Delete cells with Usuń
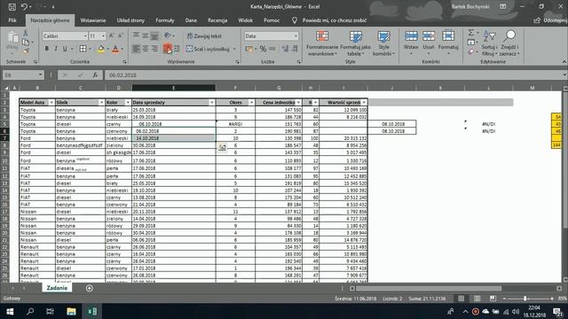 [x=428, y=43]
